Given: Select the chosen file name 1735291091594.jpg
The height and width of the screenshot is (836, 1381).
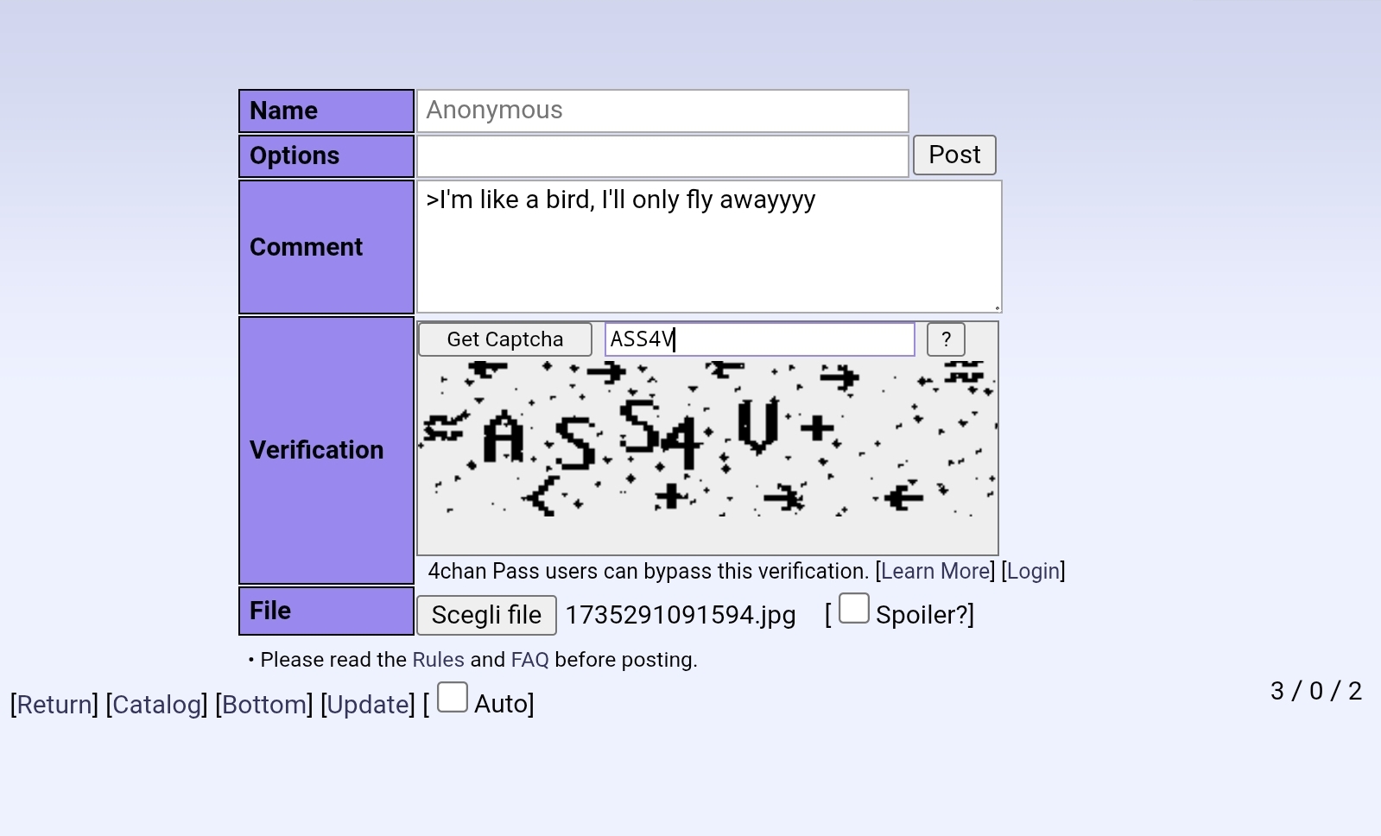Looking at the screenshot, I should tap(681, 615).
